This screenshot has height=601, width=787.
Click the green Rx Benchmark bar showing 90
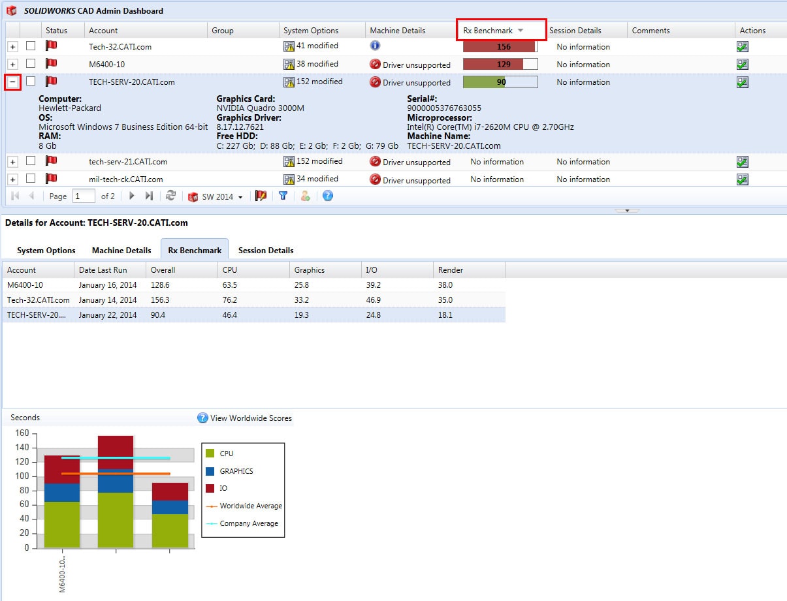[x=500, y=82]
